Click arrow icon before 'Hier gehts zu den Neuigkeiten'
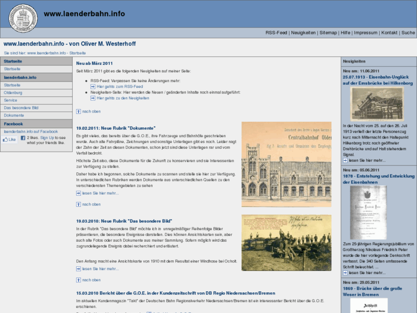 click(x=93, y=98)
